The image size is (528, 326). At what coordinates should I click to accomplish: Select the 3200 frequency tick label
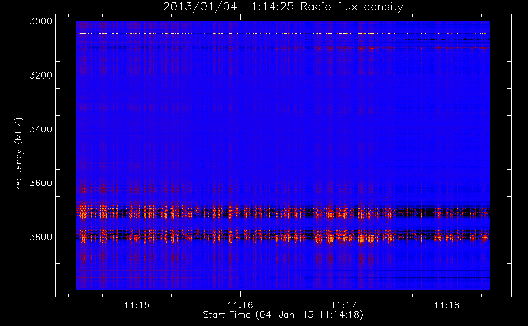pos(41,75)
